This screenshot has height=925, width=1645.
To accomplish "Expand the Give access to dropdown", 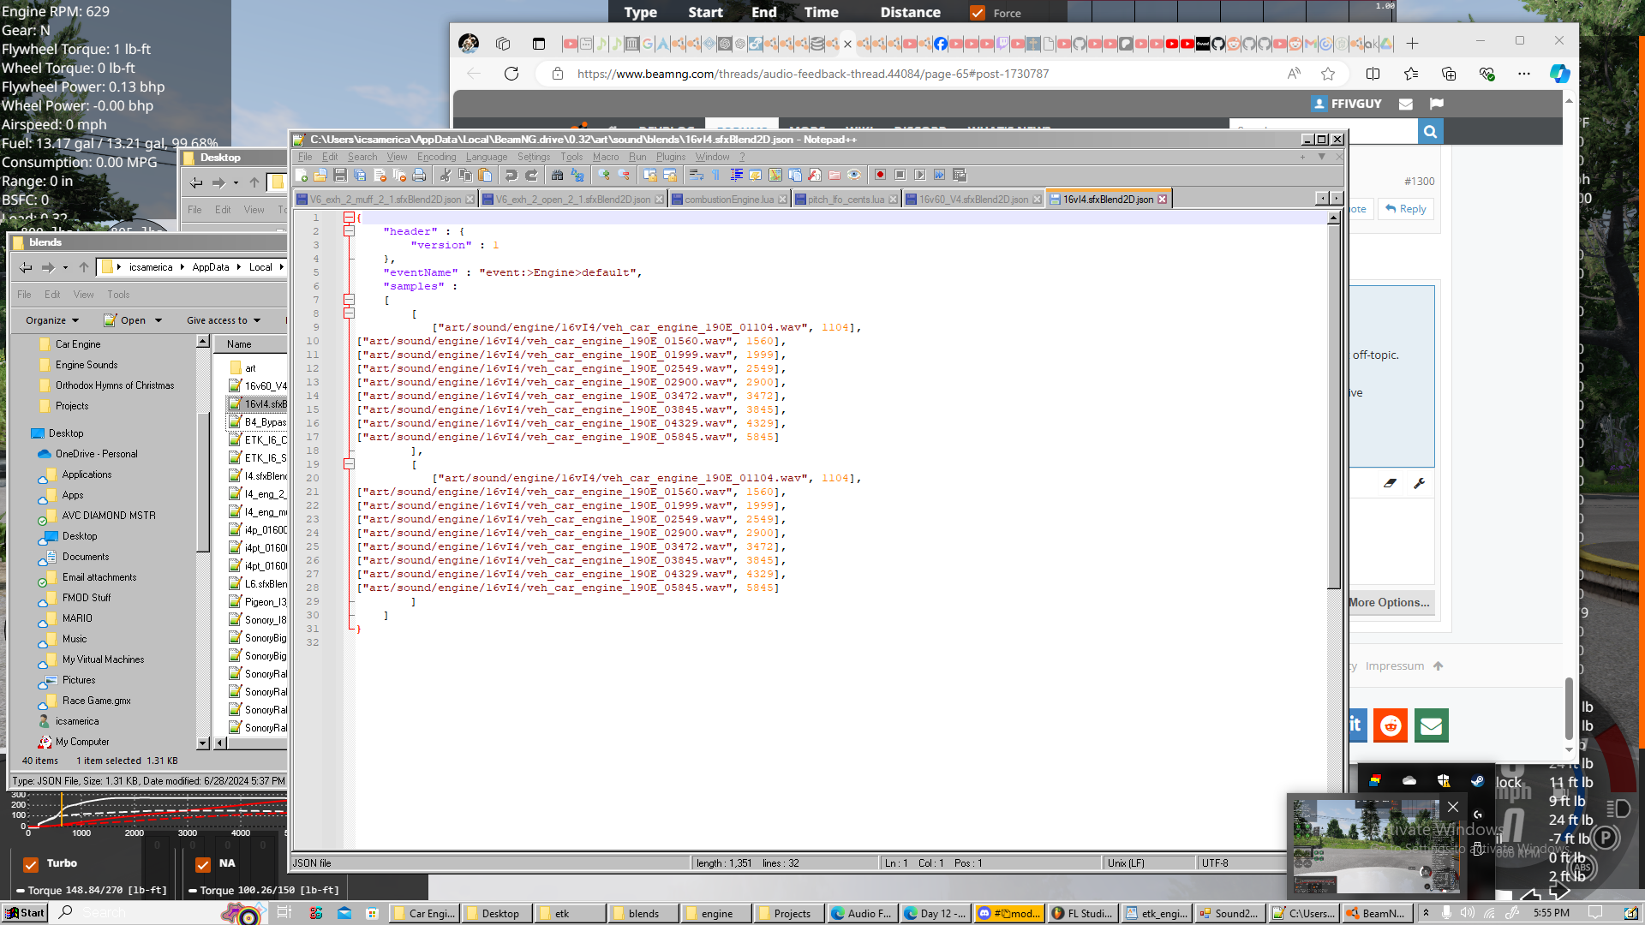I will (224, 320).
